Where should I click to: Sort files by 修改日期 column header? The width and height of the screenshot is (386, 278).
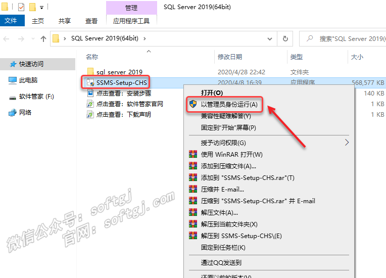click(x=230, y=57)
